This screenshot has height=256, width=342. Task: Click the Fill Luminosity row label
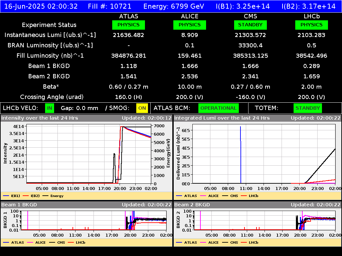50,56
